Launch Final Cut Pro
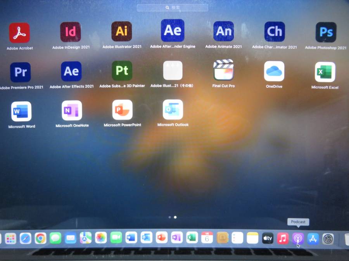349x261 pixels. pos(223,70)
